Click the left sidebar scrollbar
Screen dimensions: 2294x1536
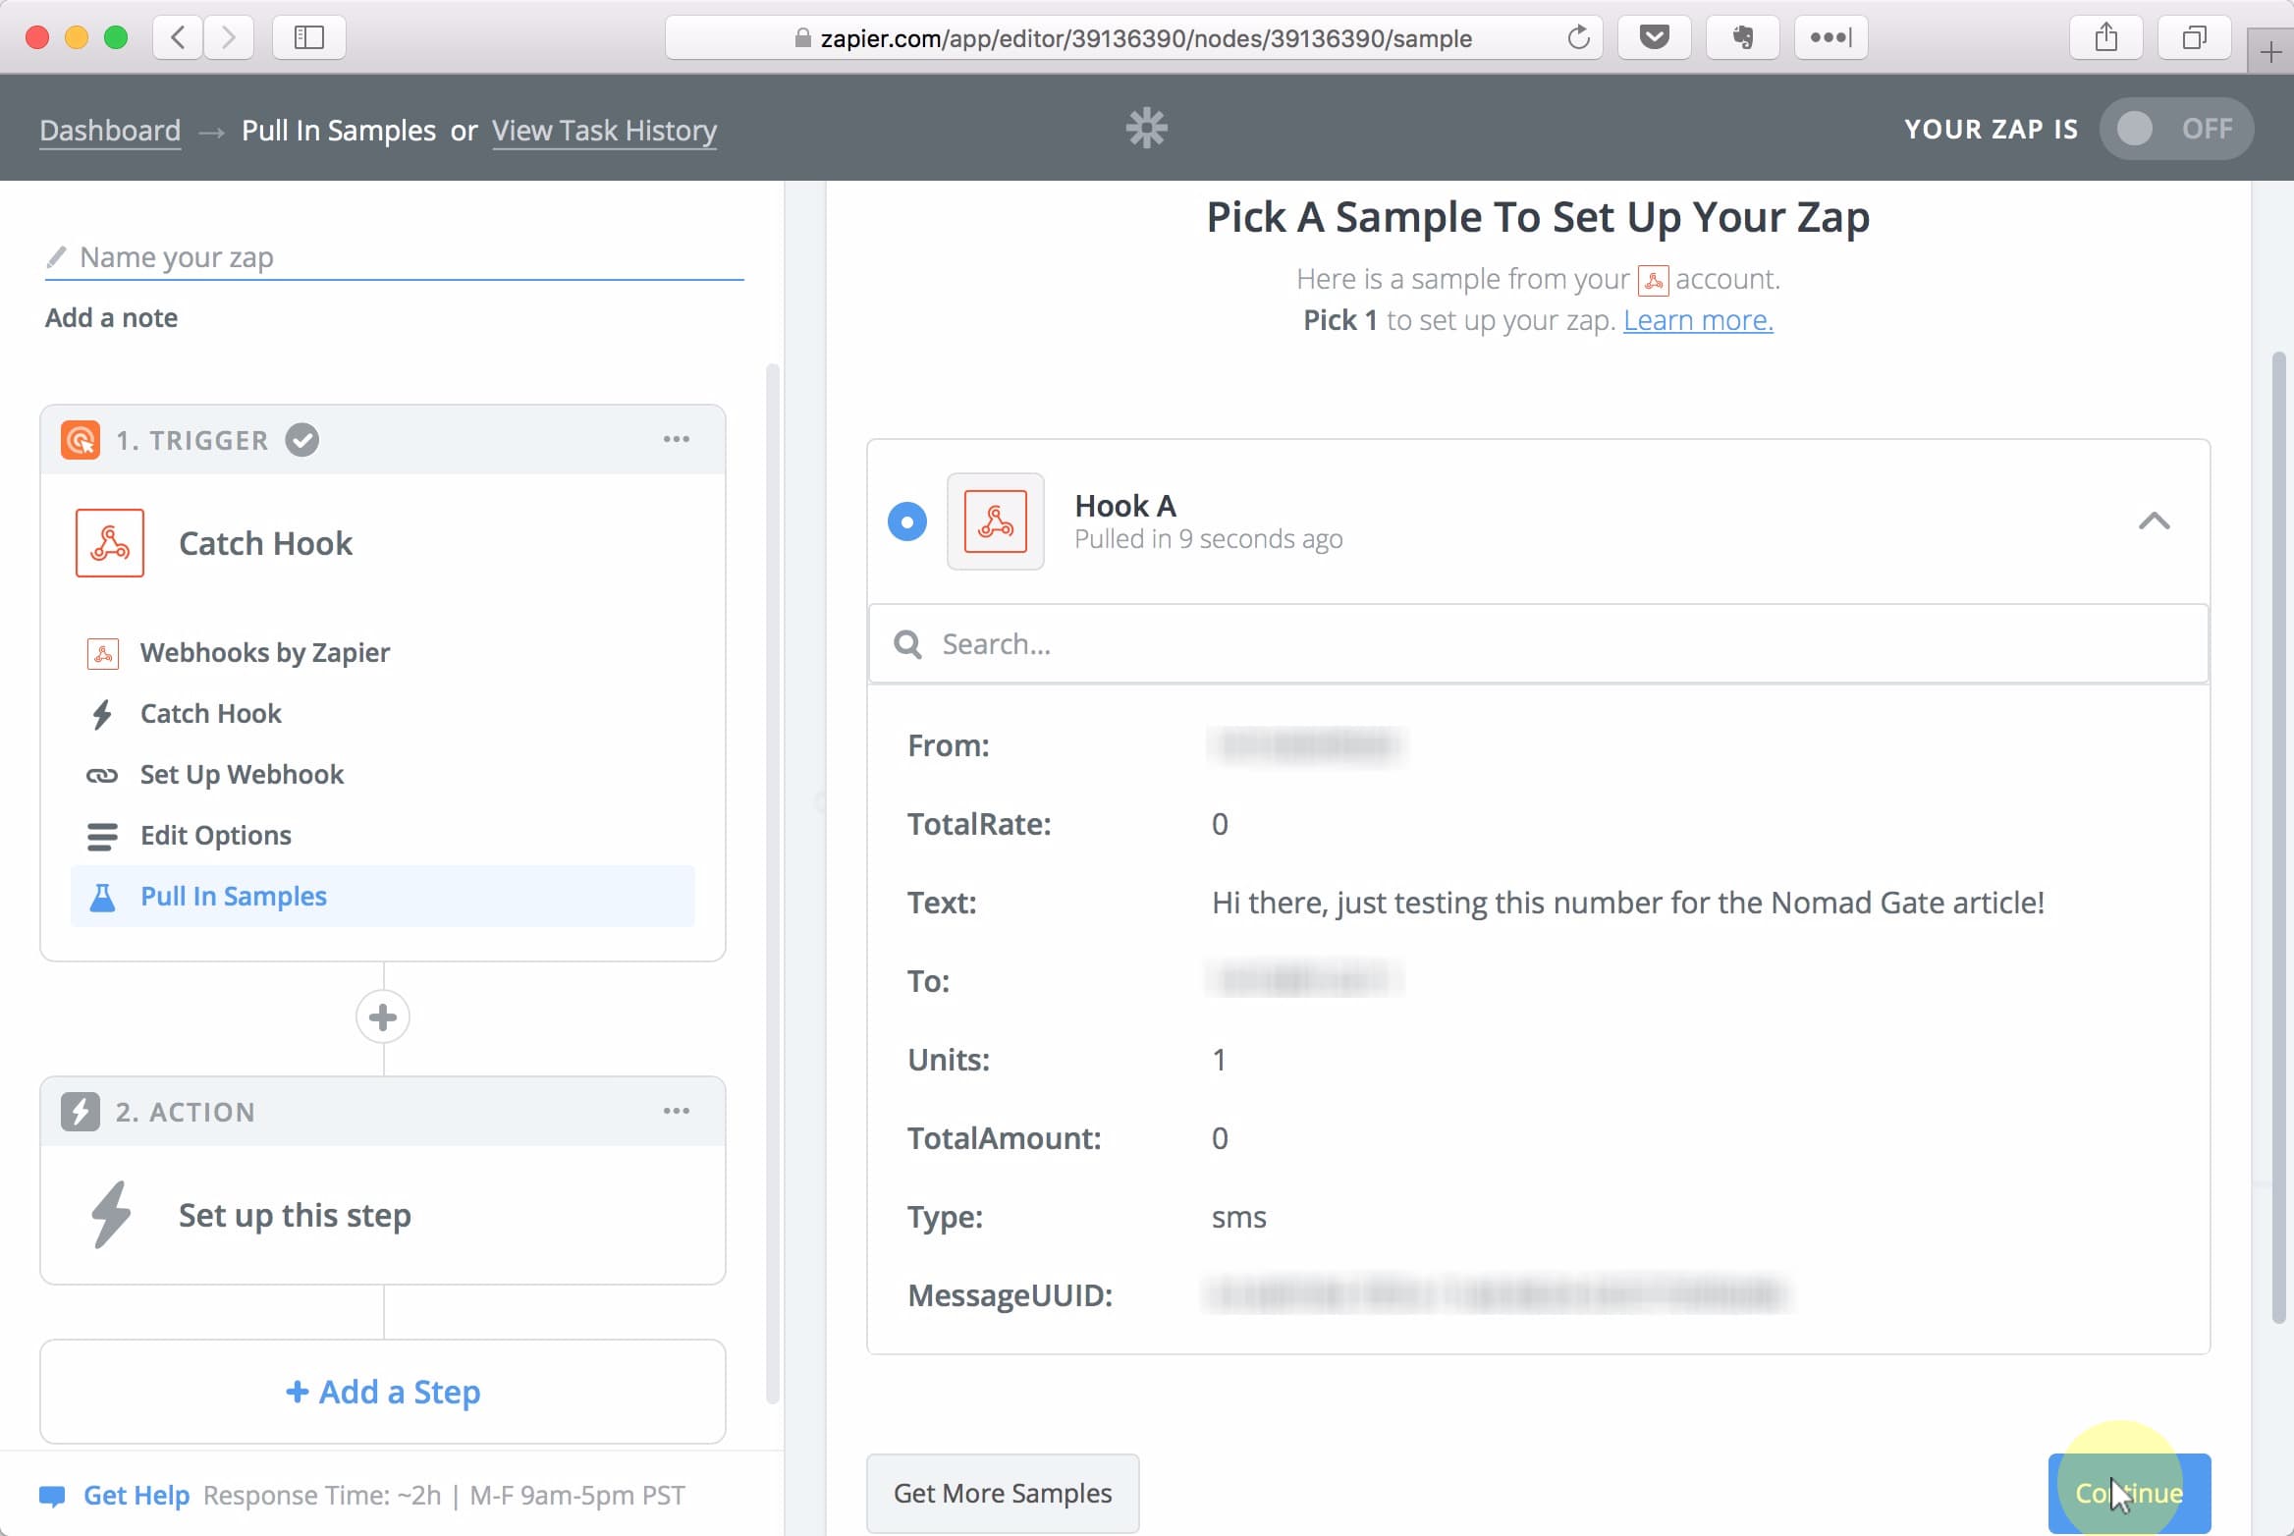coord(773,884)
